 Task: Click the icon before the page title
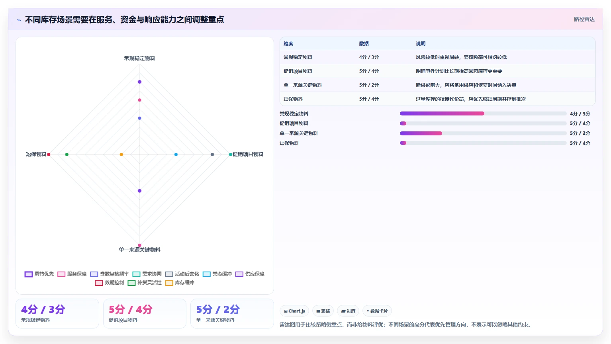click(x=19, y=20)
